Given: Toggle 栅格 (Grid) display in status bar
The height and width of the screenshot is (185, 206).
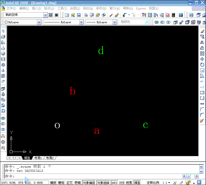Looking at the screenshot, I should coord(61,183).
